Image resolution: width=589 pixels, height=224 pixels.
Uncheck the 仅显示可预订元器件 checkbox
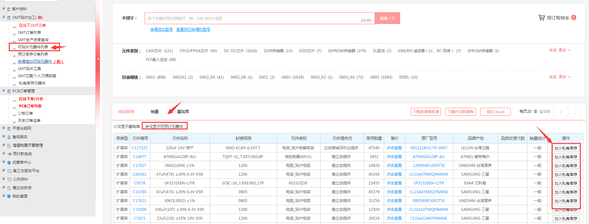147,127
